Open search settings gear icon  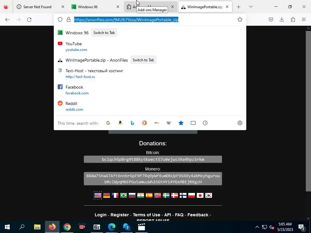click(240, 123)
